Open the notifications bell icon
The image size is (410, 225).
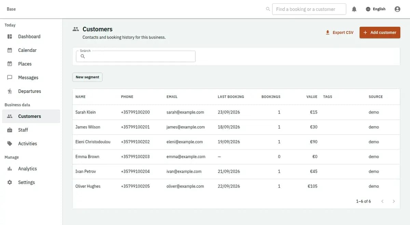click(x=354, y=9)
